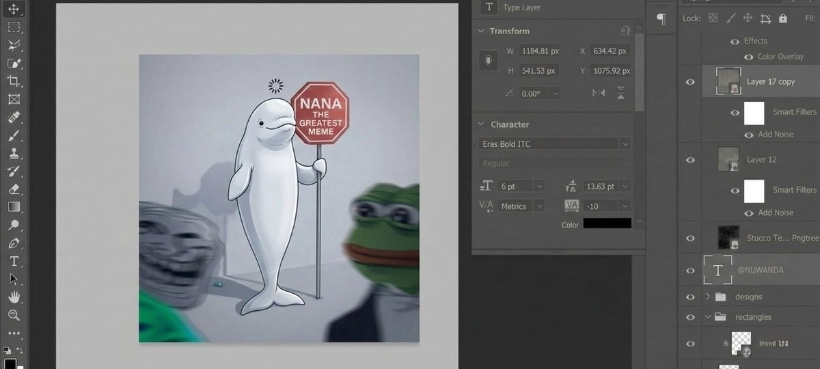Select the Layer 17 copy thumbnail
The image size is (820, 369).
730,81
